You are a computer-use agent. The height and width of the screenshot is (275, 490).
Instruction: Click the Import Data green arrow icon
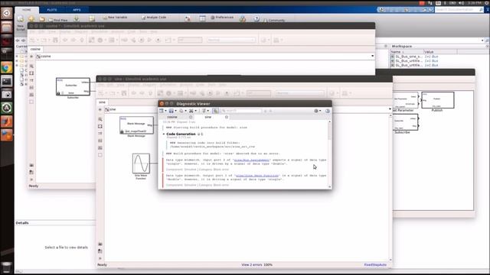[77, 18]
